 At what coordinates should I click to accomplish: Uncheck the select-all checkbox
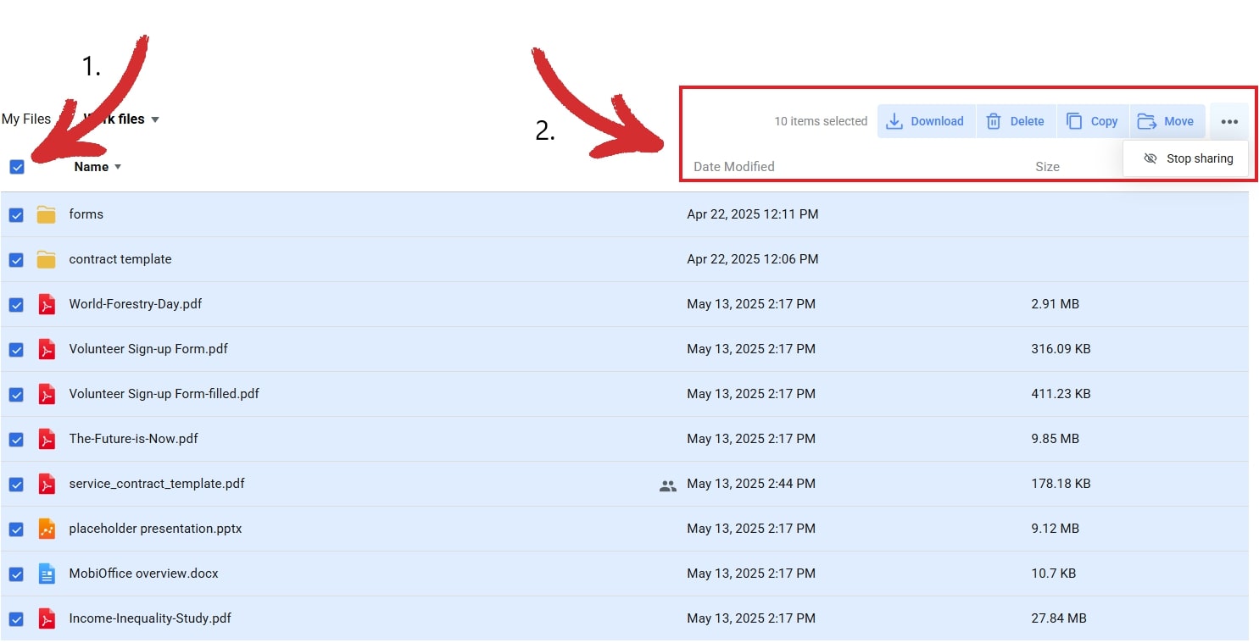(x=17, y=167)
